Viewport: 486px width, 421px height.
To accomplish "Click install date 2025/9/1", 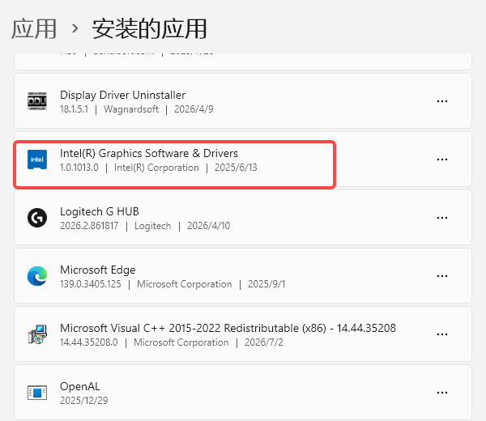I will click(266, 283).
